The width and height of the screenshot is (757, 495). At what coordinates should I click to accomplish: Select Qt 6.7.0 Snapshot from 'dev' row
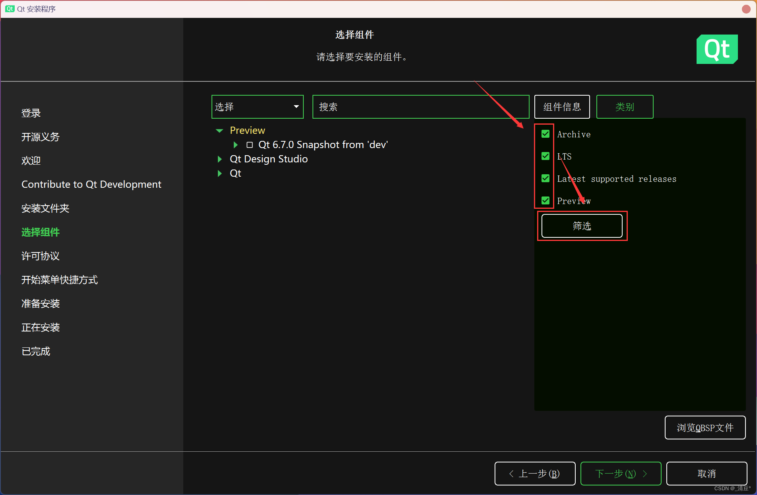[x=323, y=145]
